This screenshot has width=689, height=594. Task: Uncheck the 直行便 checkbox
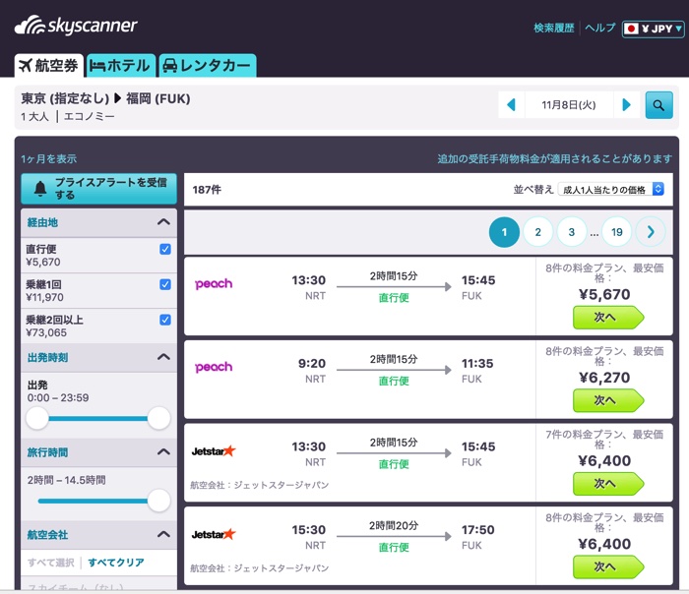165,249
